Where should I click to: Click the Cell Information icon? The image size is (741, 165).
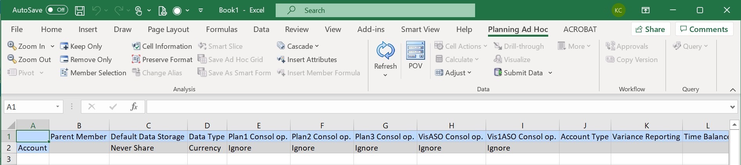[136, 46]
